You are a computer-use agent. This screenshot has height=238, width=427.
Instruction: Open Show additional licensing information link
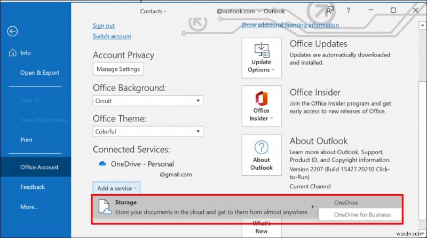(290, 25)
